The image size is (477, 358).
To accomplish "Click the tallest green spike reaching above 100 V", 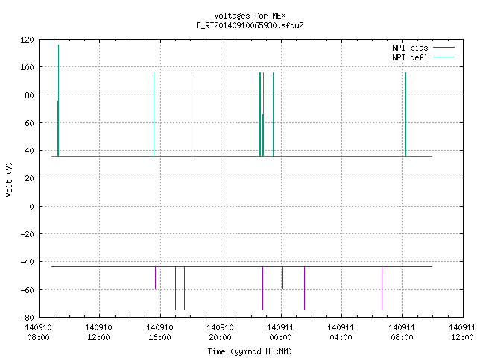I will click(58, 101).
